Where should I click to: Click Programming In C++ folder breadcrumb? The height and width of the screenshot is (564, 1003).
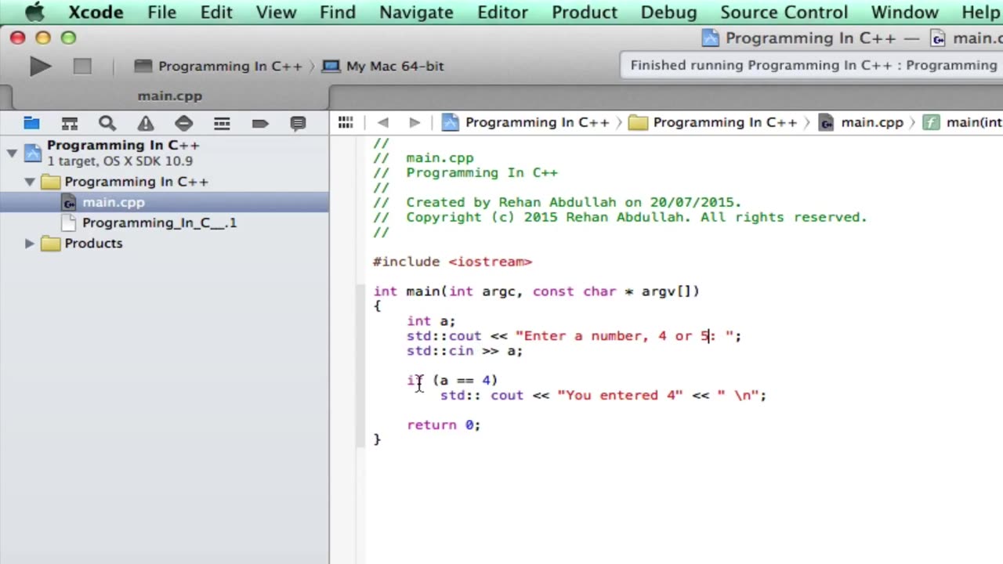click(x=713, y=122)
